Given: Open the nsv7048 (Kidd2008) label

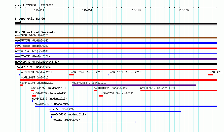Looking at the screenshot, I should point(63,109).
